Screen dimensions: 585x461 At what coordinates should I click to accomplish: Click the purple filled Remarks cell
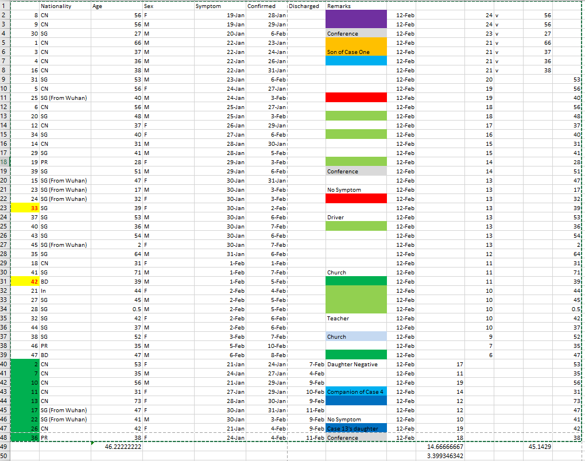point(356,20)
